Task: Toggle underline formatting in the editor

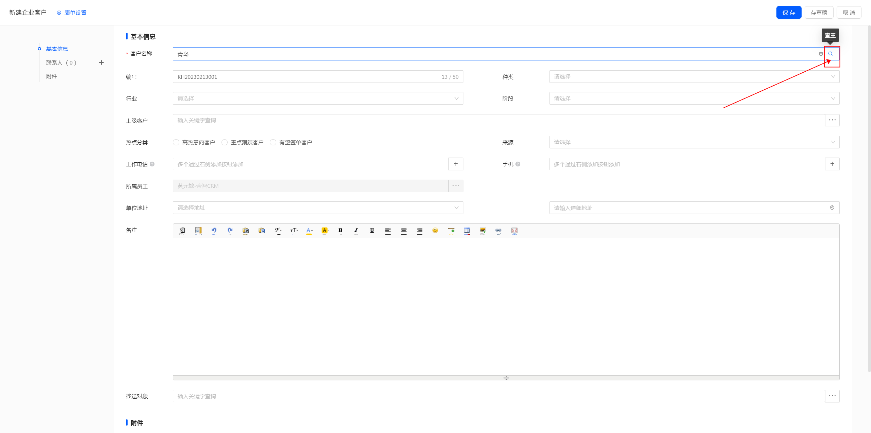Action: 372,231
